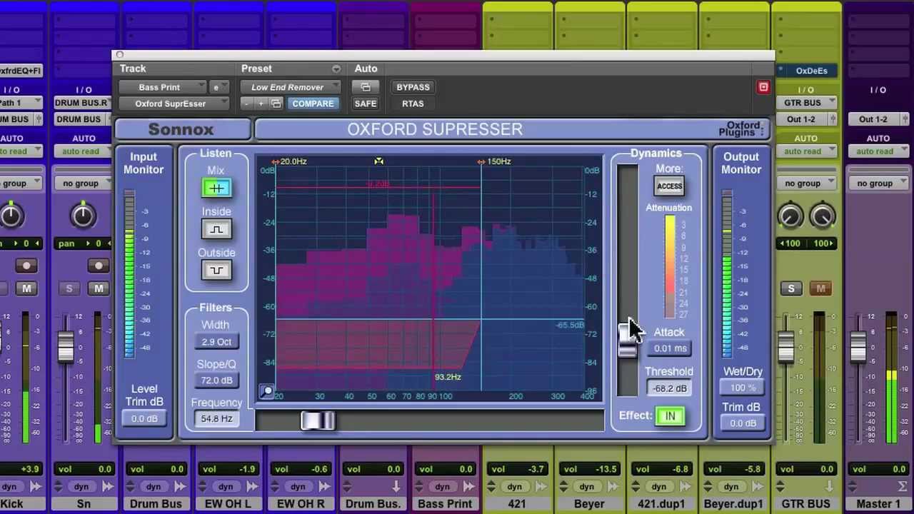Enable Mix listen mode button

216,188
